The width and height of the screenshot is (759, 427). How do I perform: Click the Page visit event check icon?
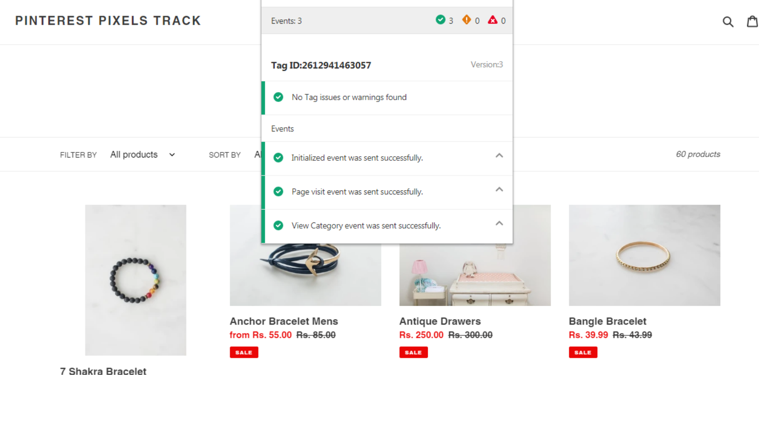[x=278, y=192]
